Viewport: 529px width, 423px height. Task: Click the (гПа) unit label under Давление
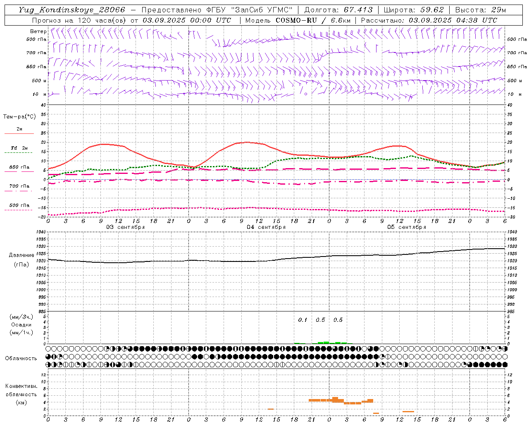[x=21, y=264]
